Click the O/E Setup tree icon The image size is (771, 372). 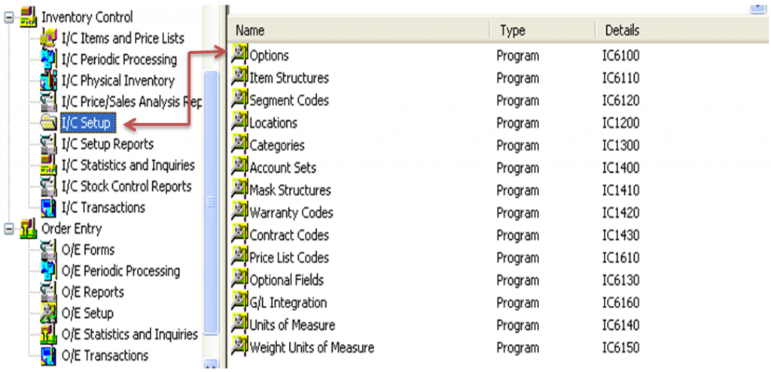click(x=49, y=313)
